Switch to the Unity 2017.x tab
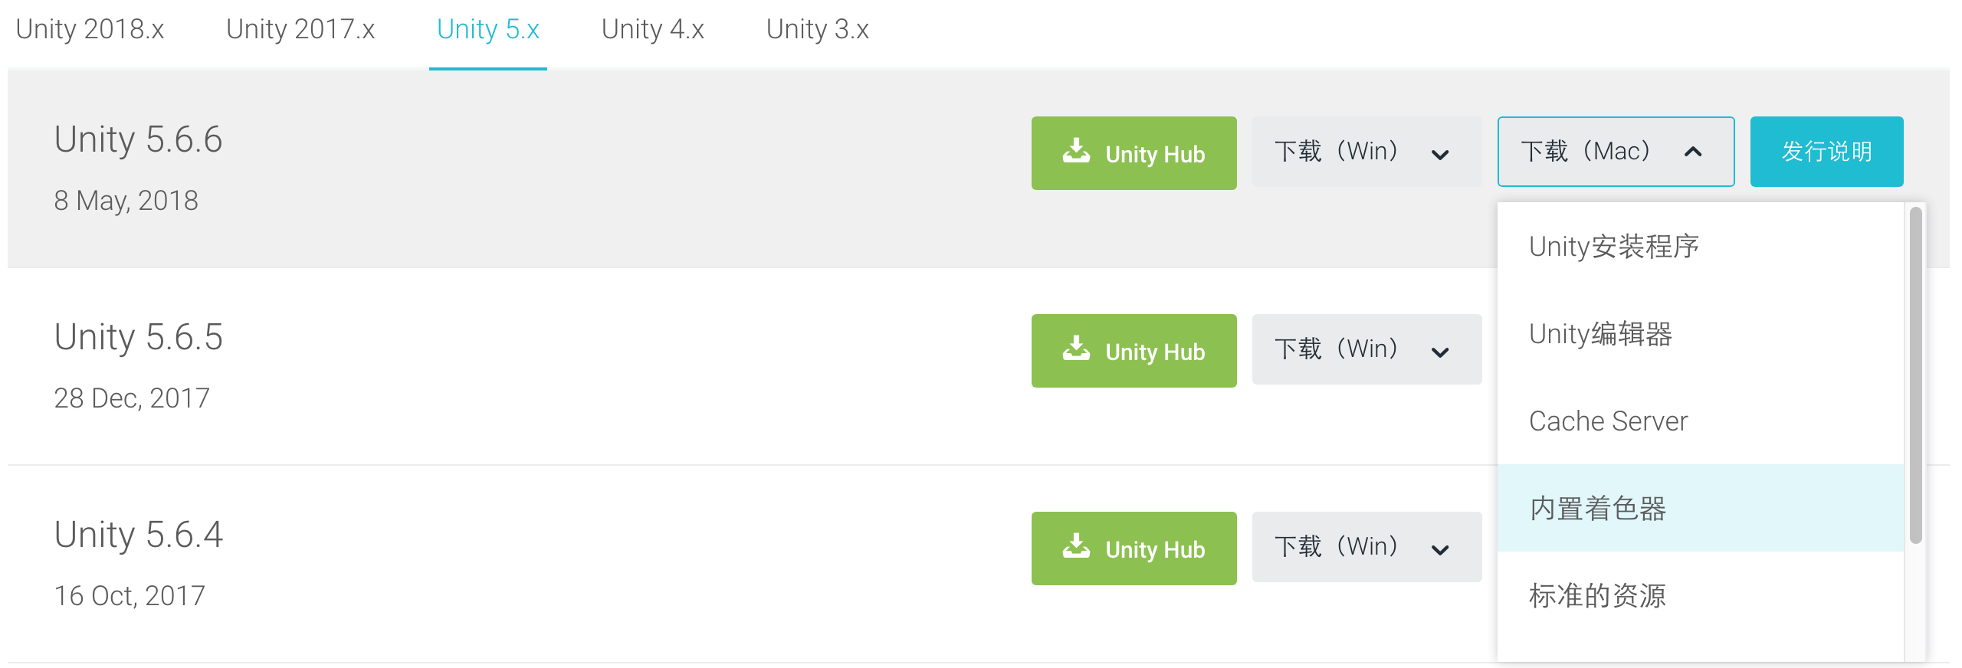The height and width of the screenshot is (668, 1962). coord(300,31)
